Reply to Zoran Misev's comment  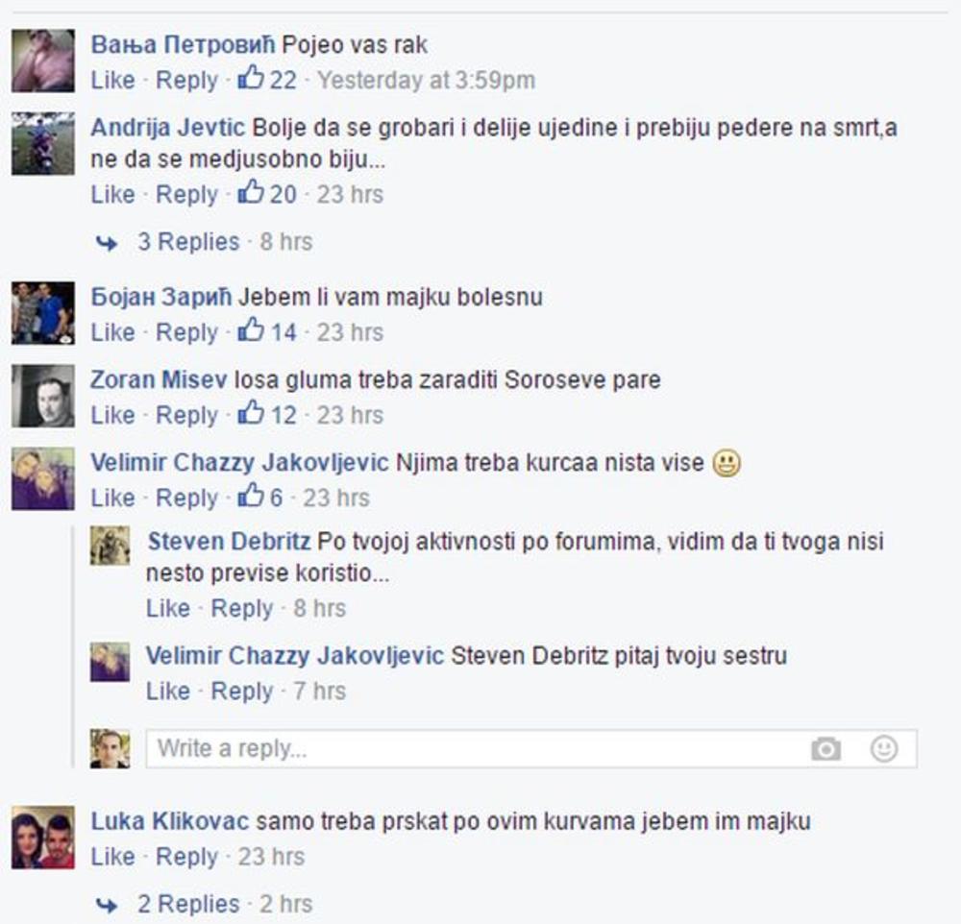(x=186, y=415)
